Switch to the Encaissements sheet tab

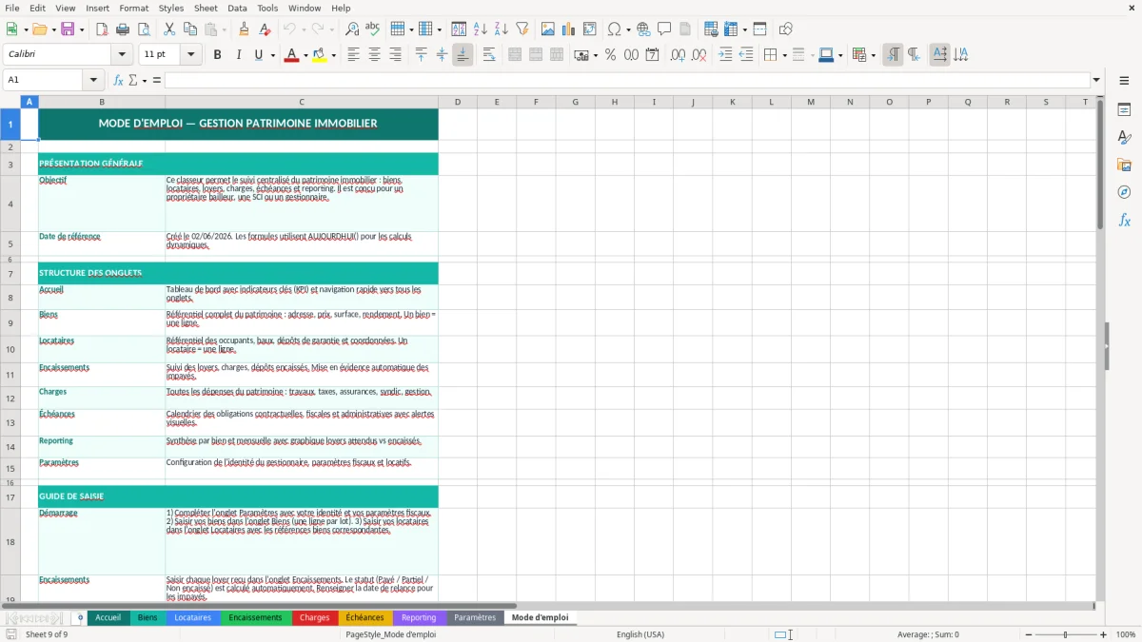(x=255, y=617)
